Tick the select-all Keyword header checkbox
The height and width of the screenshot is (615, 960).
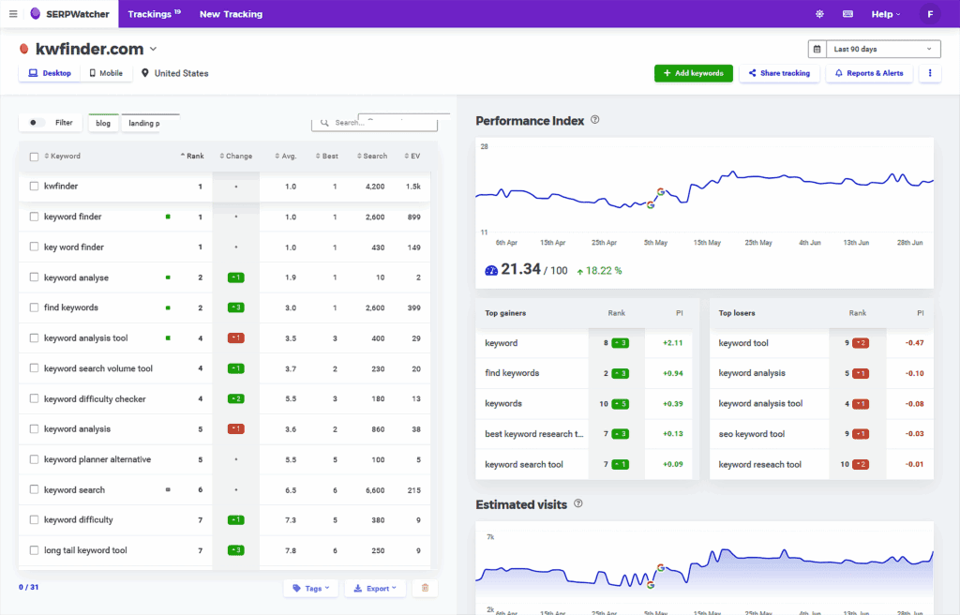pos(34,157)
